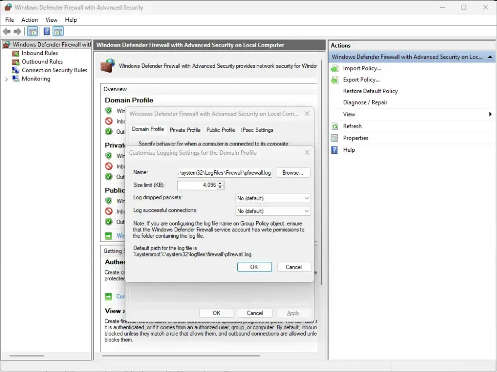497x372 pixels.
Task: Click Import Policy... action
Action: [362, 68]
